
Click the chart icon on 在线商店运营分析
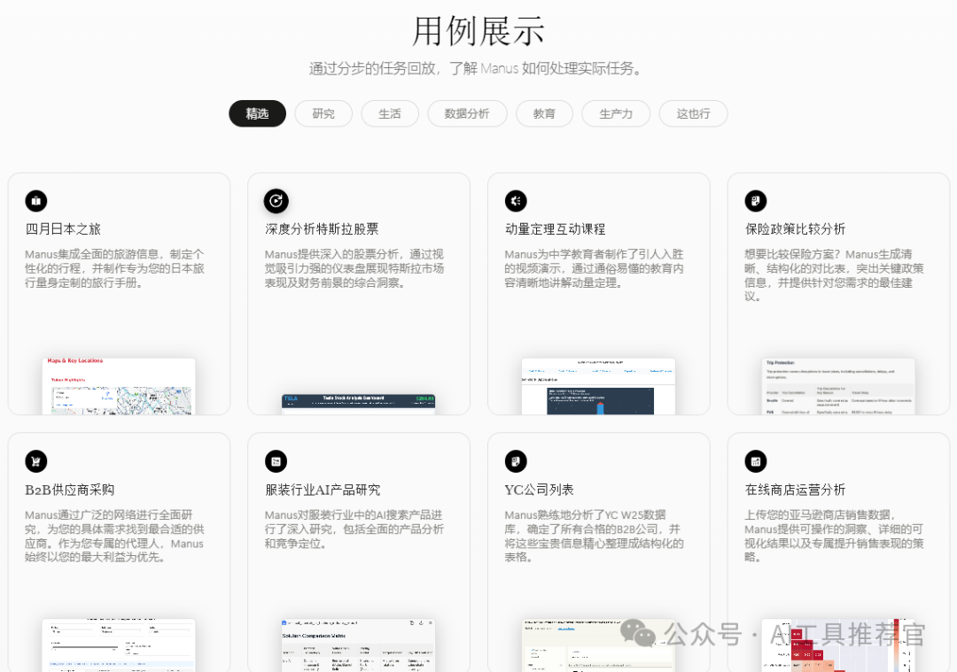[756, 461]
